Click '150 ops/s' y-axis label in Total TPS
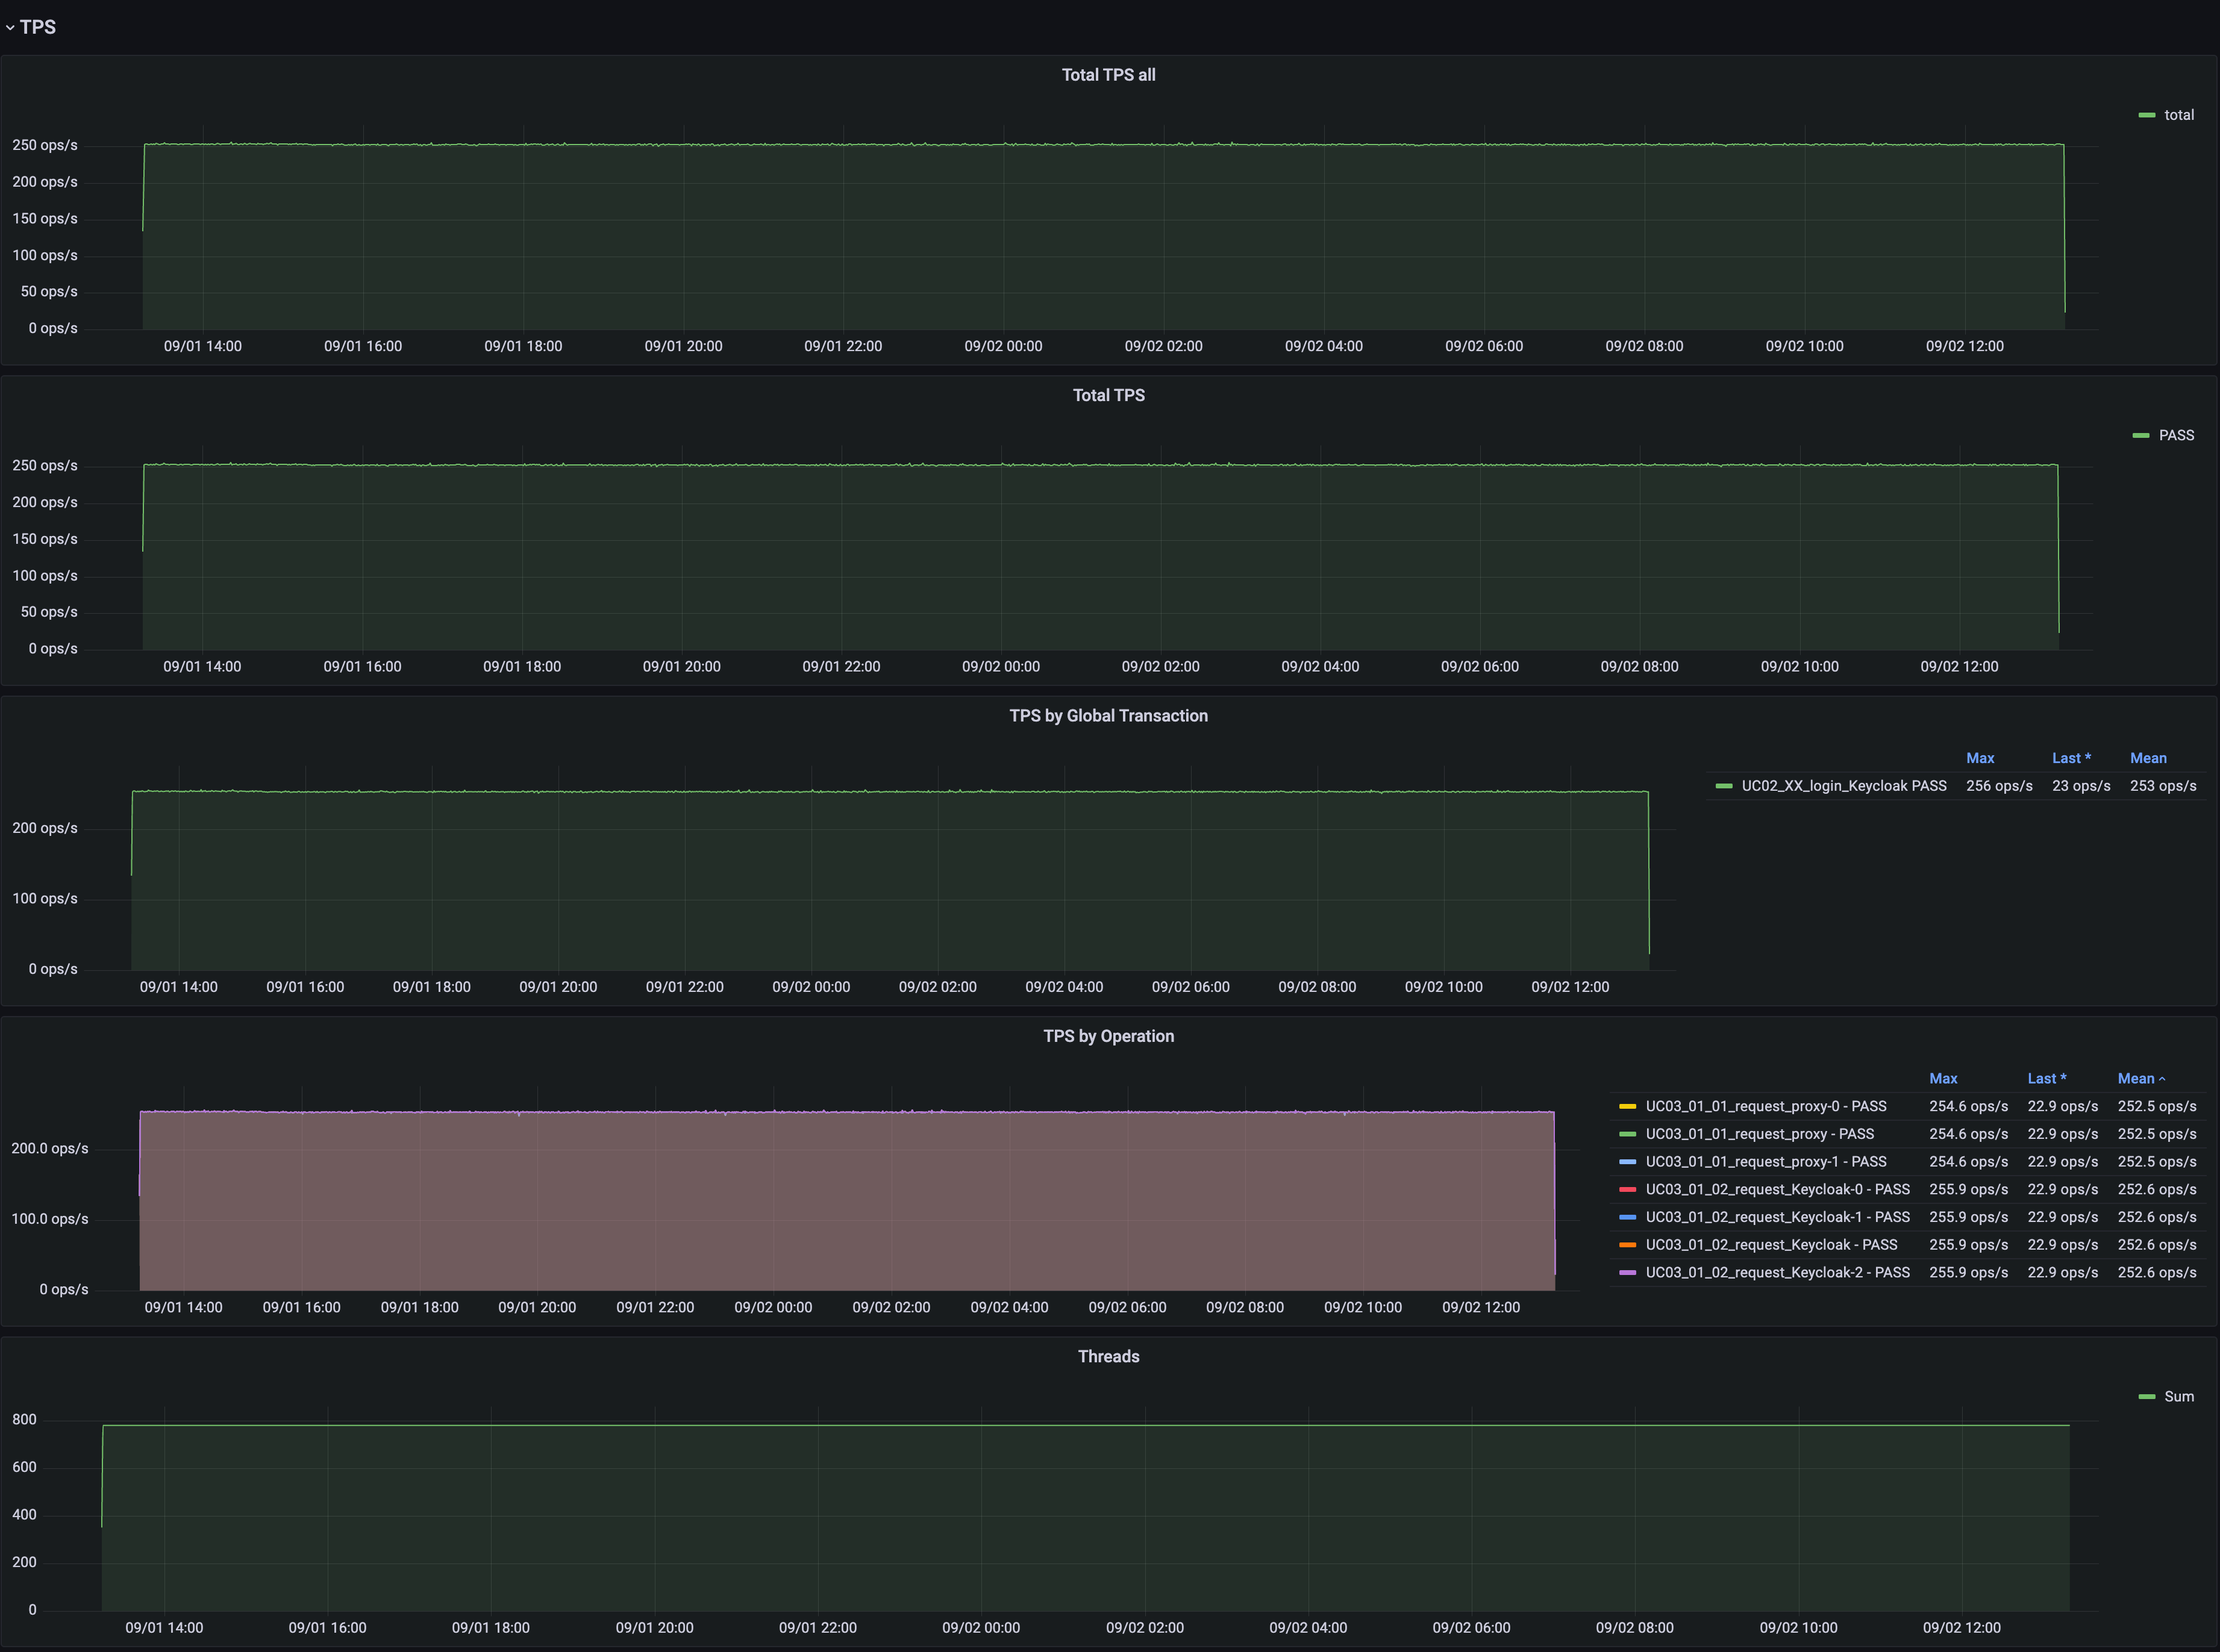Screen dimensions: 2220x1652 click(45, 539)
